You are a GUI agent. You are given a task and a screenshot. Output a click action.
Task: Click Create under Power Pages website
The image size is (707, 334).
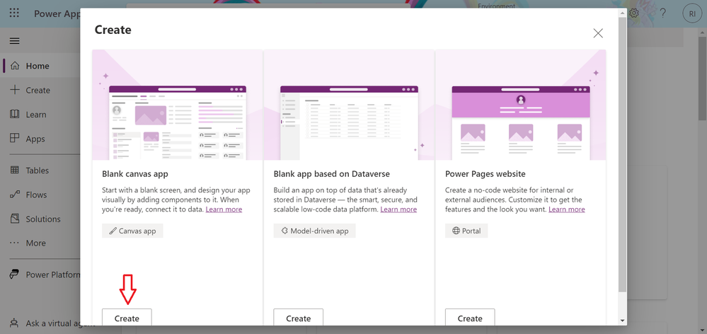(470, 318)
